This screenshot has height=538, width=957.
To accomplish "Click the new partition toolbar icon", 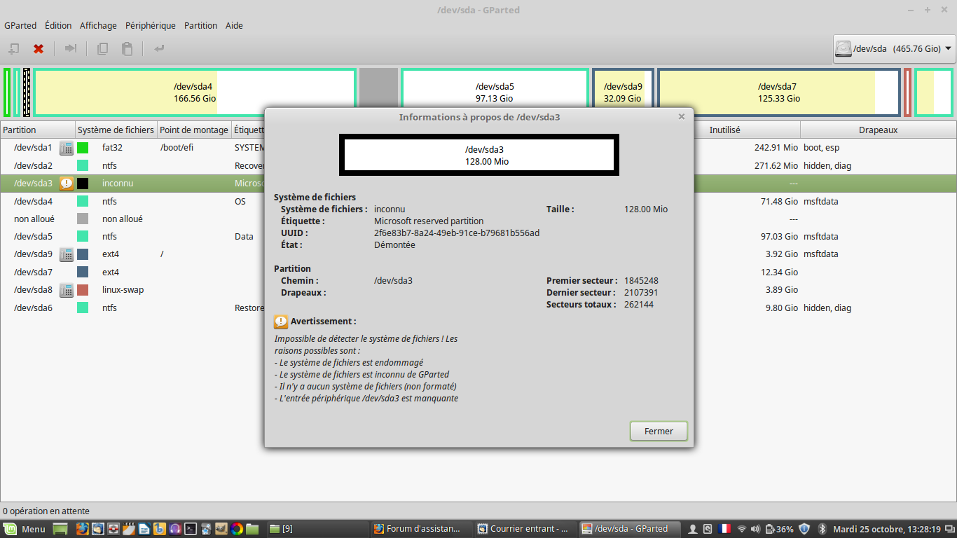I will click(x=13, y=49).
